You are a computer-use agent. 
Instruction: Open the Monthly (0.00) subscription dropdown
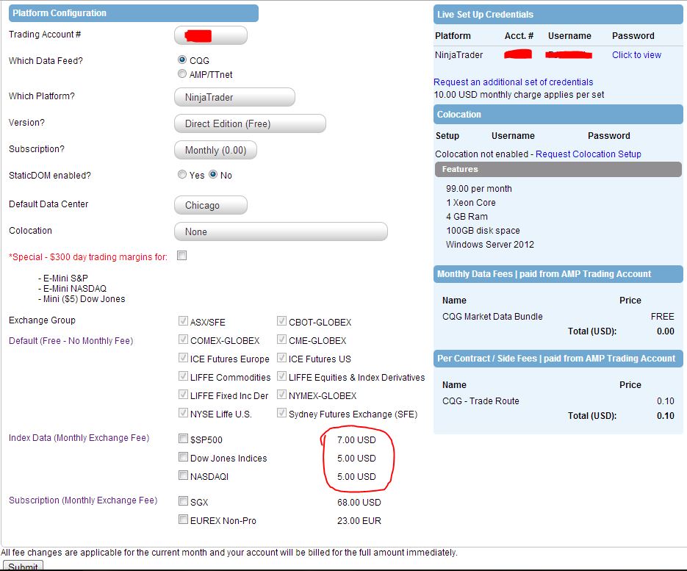point(215,151)
